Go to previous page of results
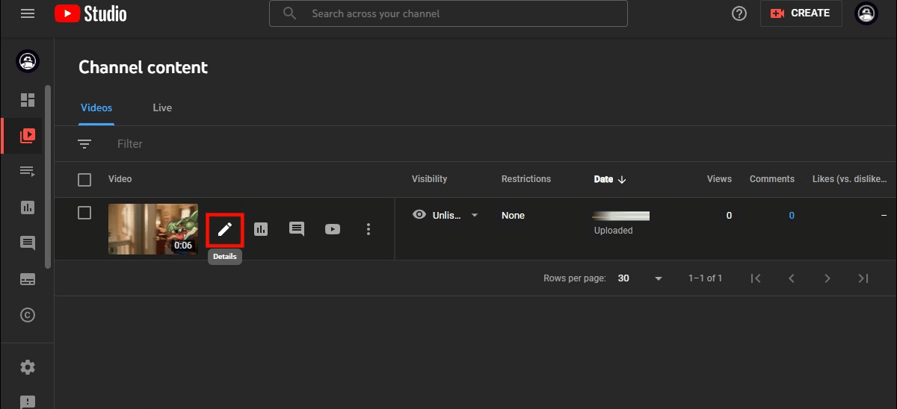 (792, 278)
